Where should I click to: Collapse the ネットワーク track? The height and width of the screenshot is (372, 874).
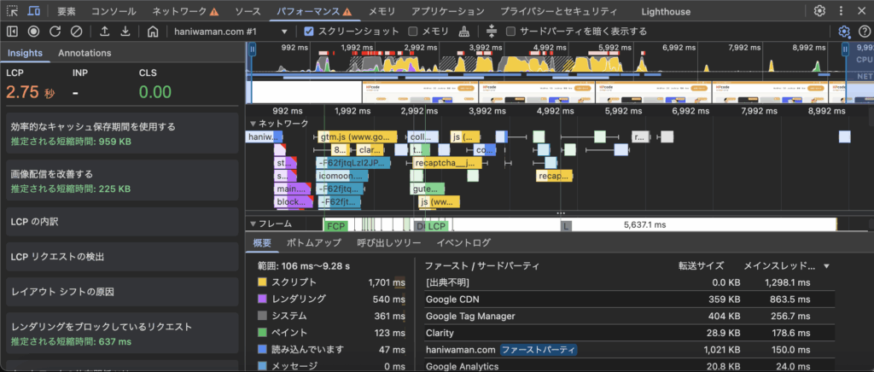click(253, 124)
